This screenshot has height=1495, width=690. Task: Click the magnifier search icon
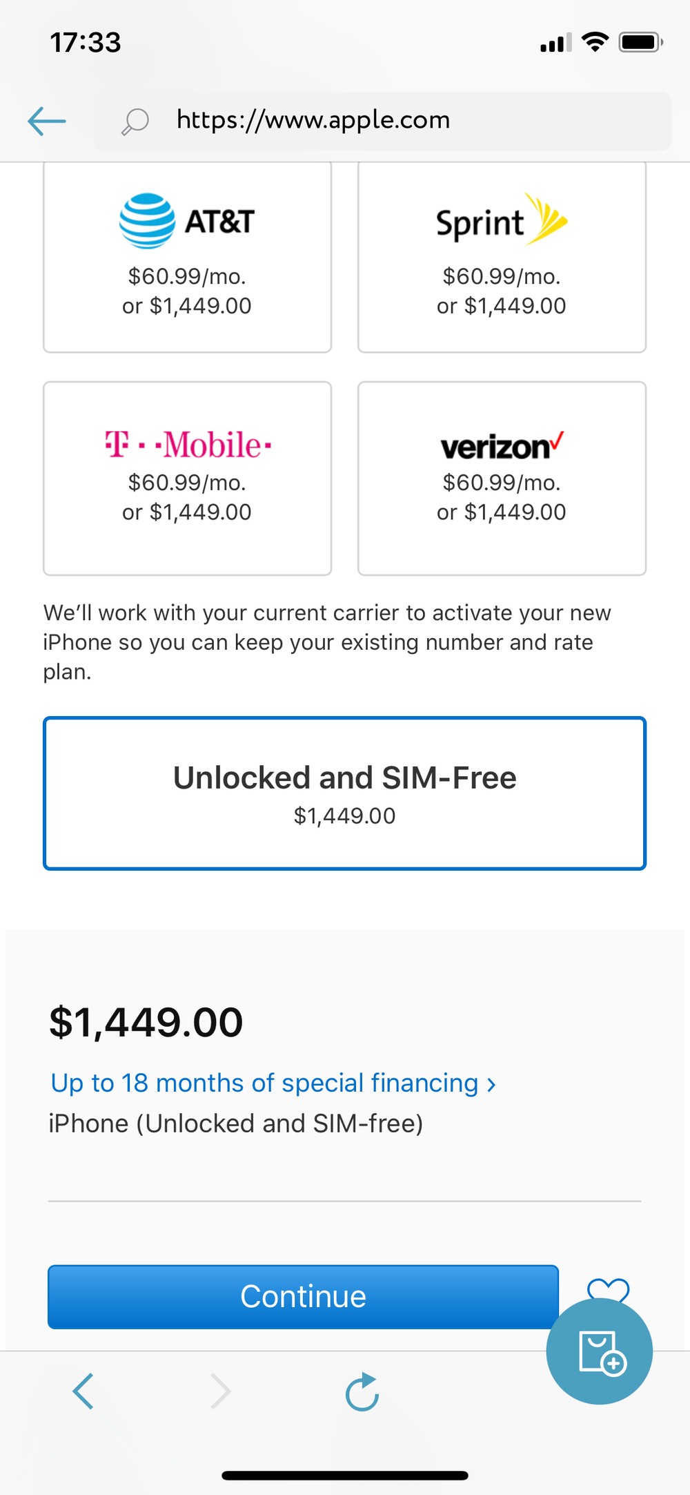(135, 122)
